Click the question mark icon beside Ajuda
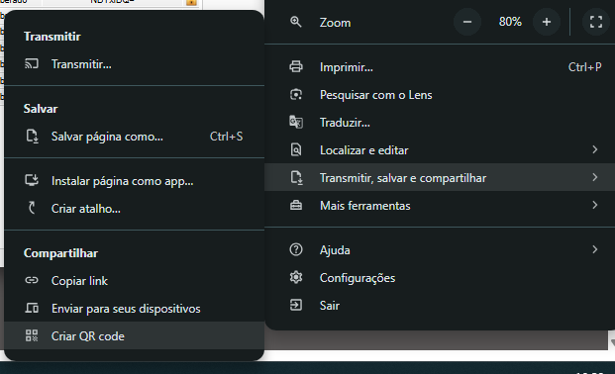The height and width of the screenshot is (374, 615). (x=296, y=249)
